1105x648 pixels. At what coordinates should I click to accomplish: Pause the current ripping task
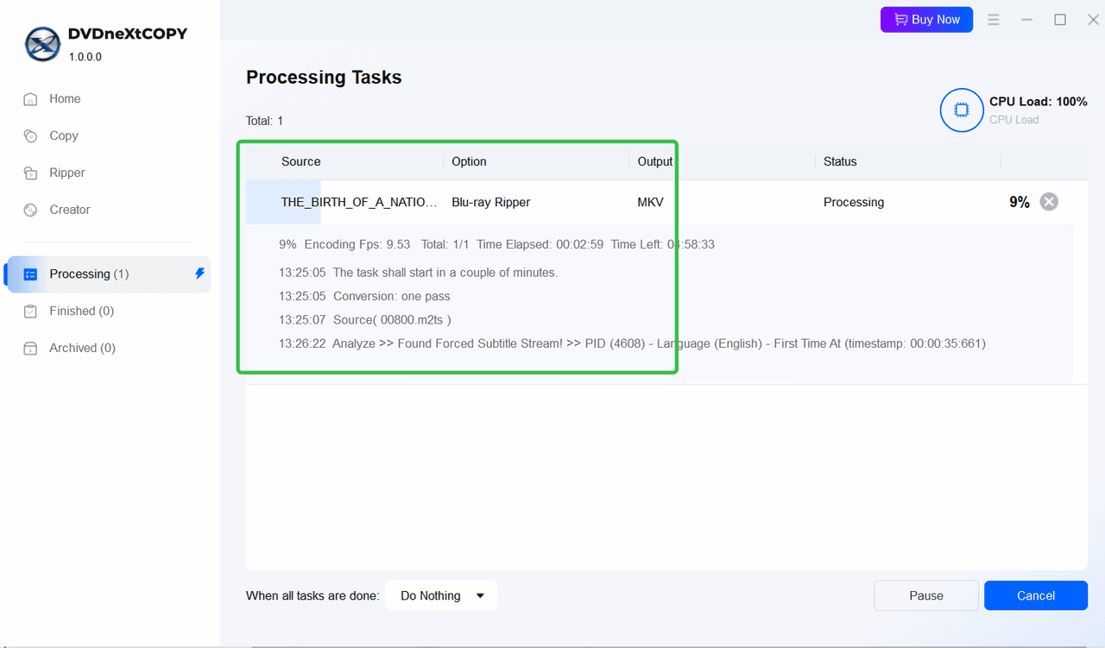[926, 595]
